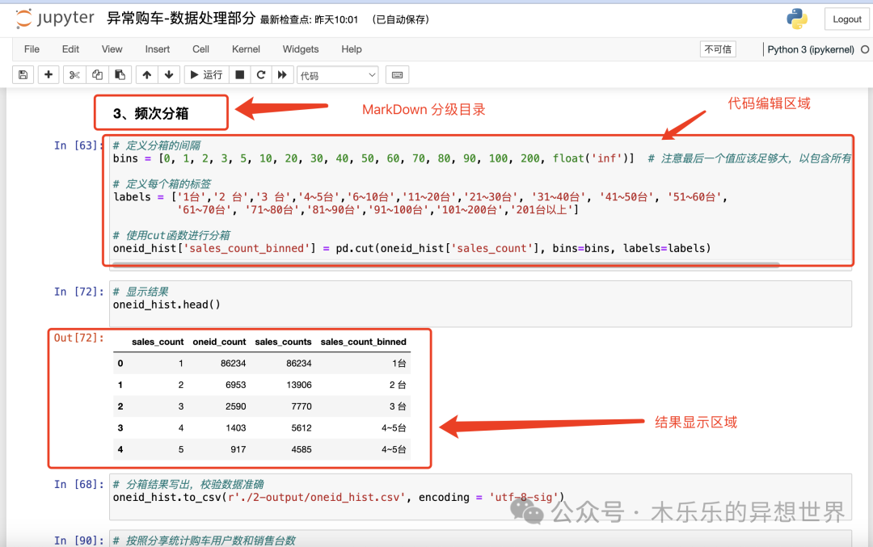
Task: Interrupt the kernel with stop icon
Action: pyautogui.click(x=239, y=74)
